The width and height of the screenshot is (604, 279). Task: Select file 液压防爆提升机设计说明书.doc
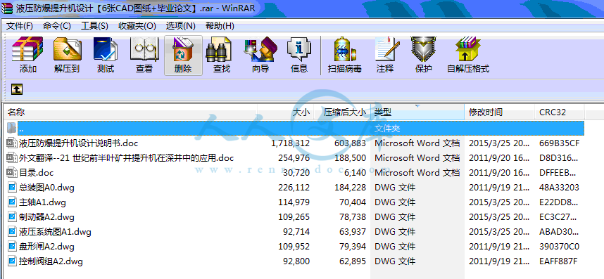(x=79, y=143)
